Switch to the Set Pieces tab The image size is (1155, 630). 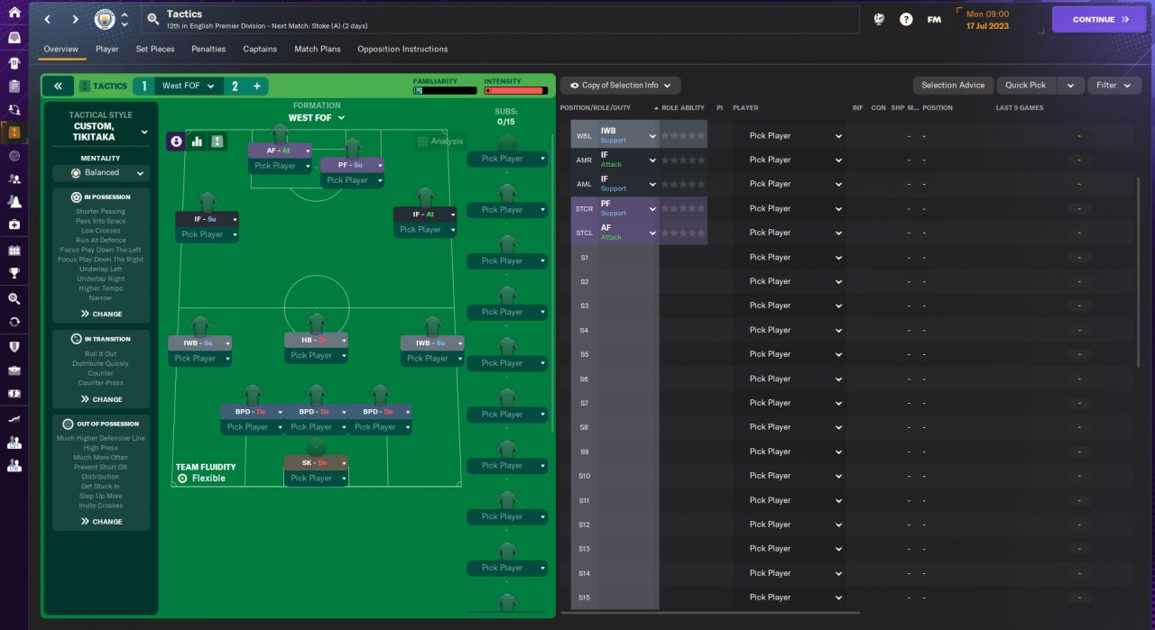coord(155,49)
